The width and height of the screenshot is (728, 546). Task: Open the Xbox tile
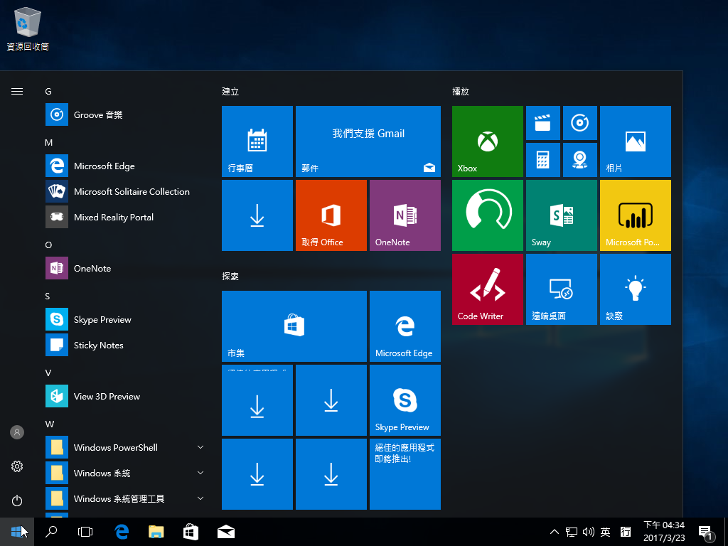point(487,141)
